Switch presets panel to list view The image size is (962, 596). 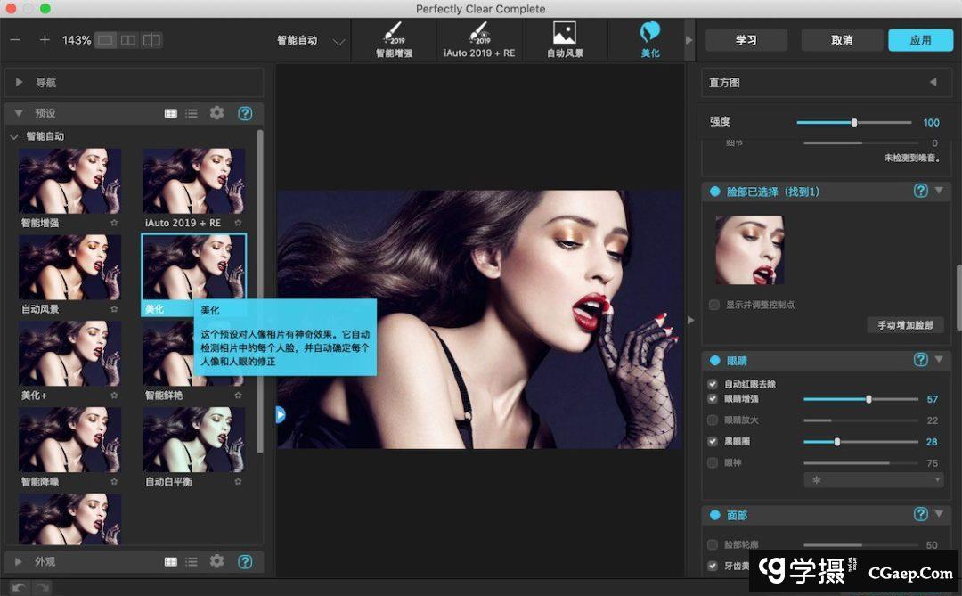tap(192, 113)
